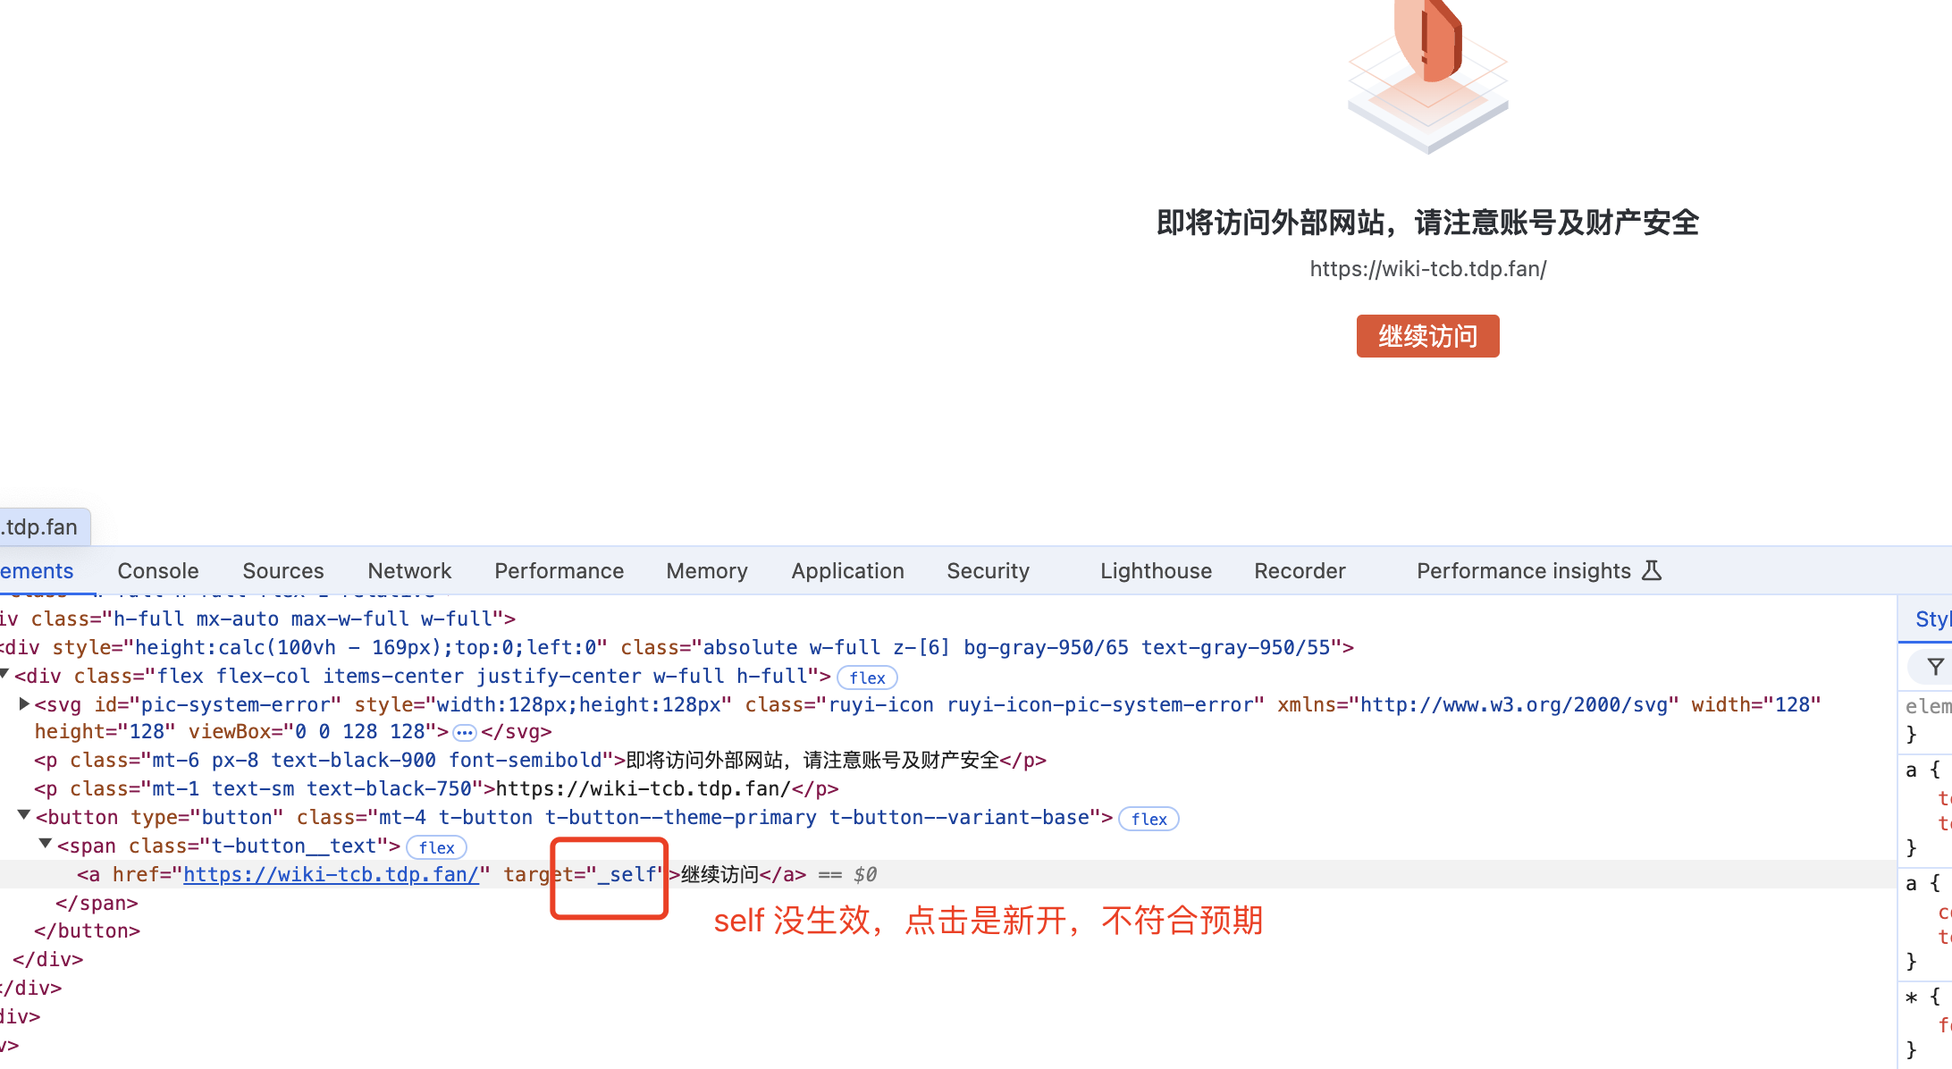Viewport: 1952px width, 1069px height.
Task: Click the 继续访问 orange button
Action: click(x=1427, y=336)
